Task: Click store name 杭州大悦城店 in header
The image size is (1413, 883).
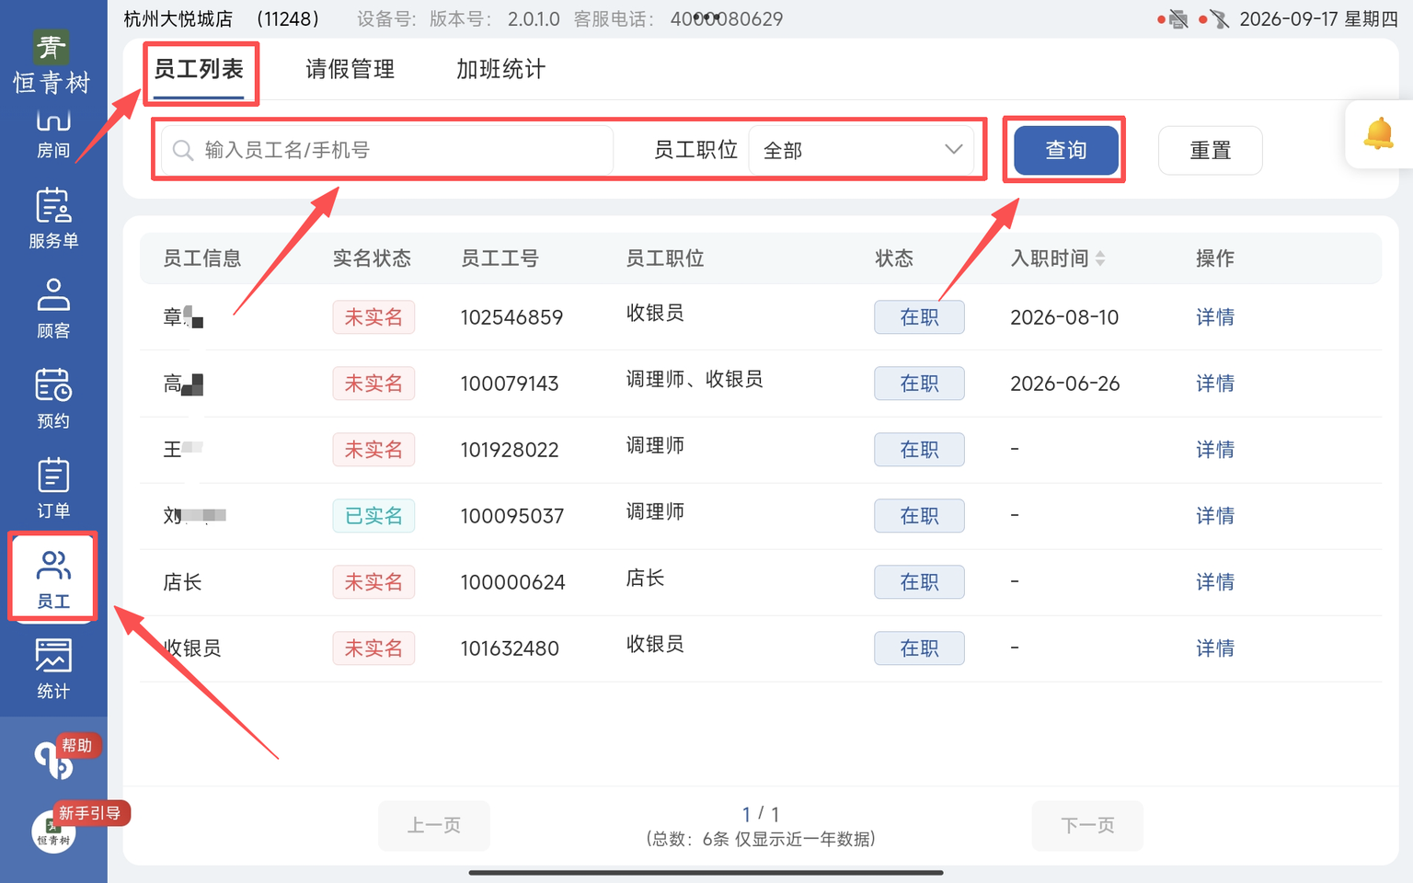Action: pyautogui.click(x=178, y=19)
